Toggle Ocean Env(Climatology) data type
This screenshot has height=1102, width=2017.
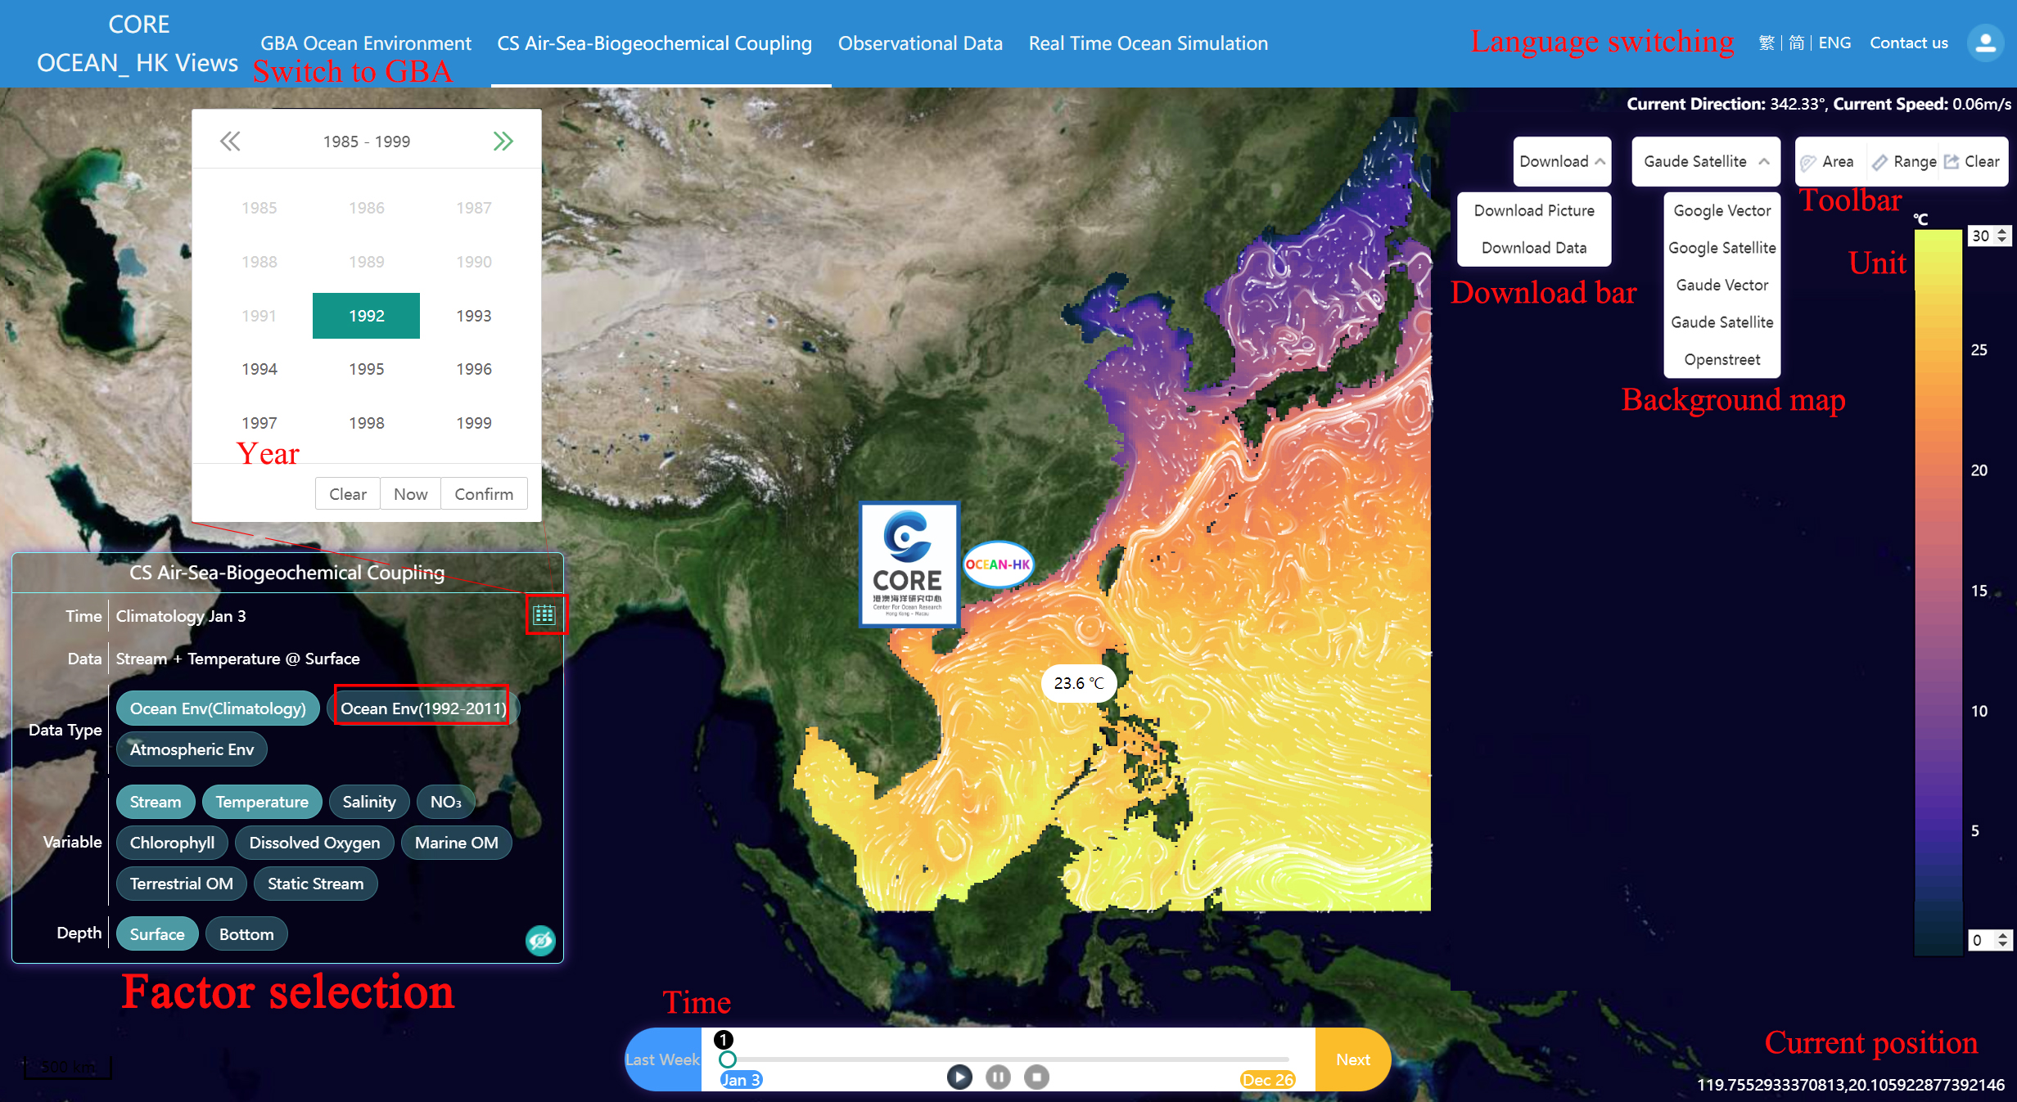(x=216, y=707)
